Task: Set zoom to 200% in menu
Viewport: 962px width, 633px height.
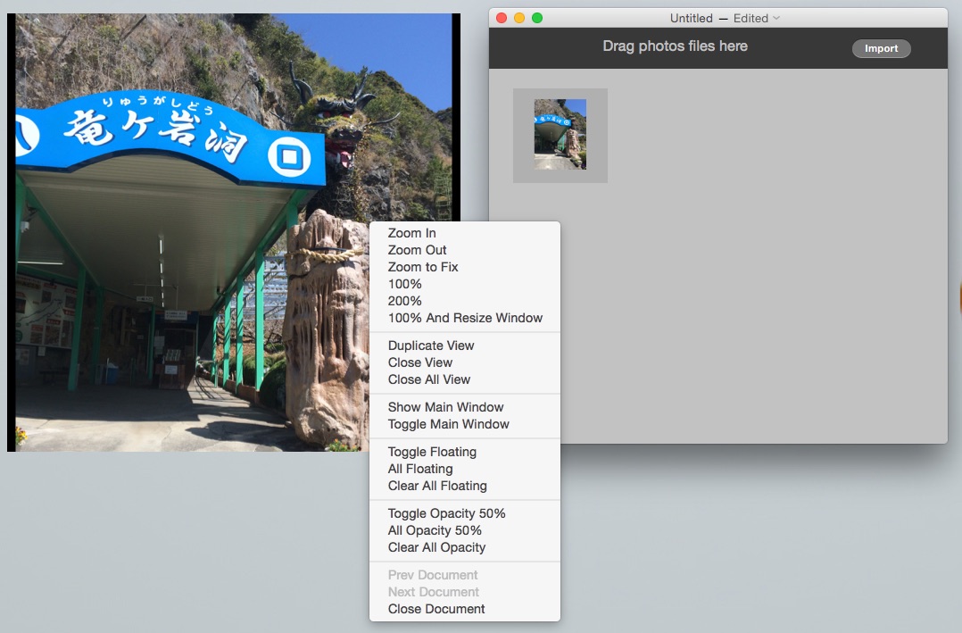Action: point(464,302)
